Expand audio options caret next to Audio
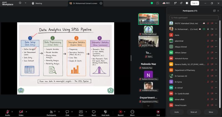Viewport: 222px width, 117px height. (12, 112)
